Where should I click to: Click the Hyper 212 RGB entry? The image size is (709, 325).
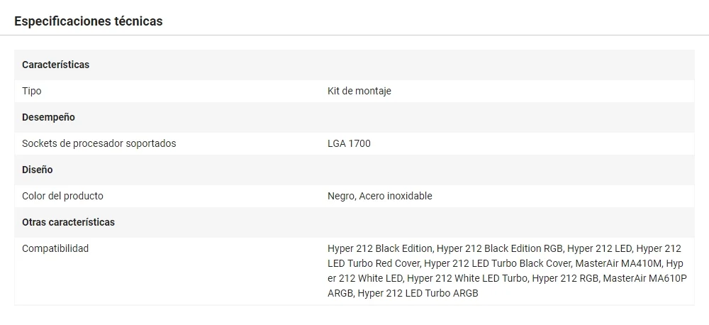[x=564, y=278]
